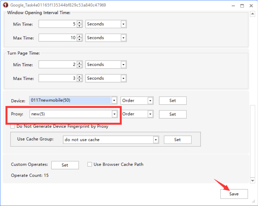
Task: Close the Google_Task window
Action: tap(251, 6)
